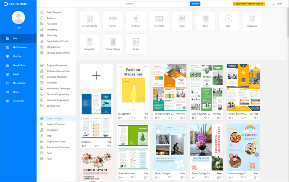Select the Poster template category icon
Screen dimensions: 289x182
(x=136, y=42)
